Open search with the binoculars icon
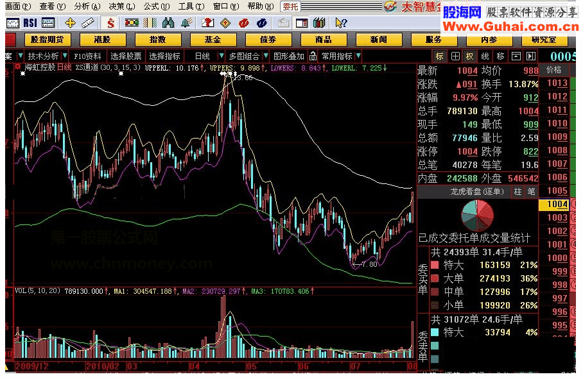This screenshot has height=379, width=583. tap(168, 23)
